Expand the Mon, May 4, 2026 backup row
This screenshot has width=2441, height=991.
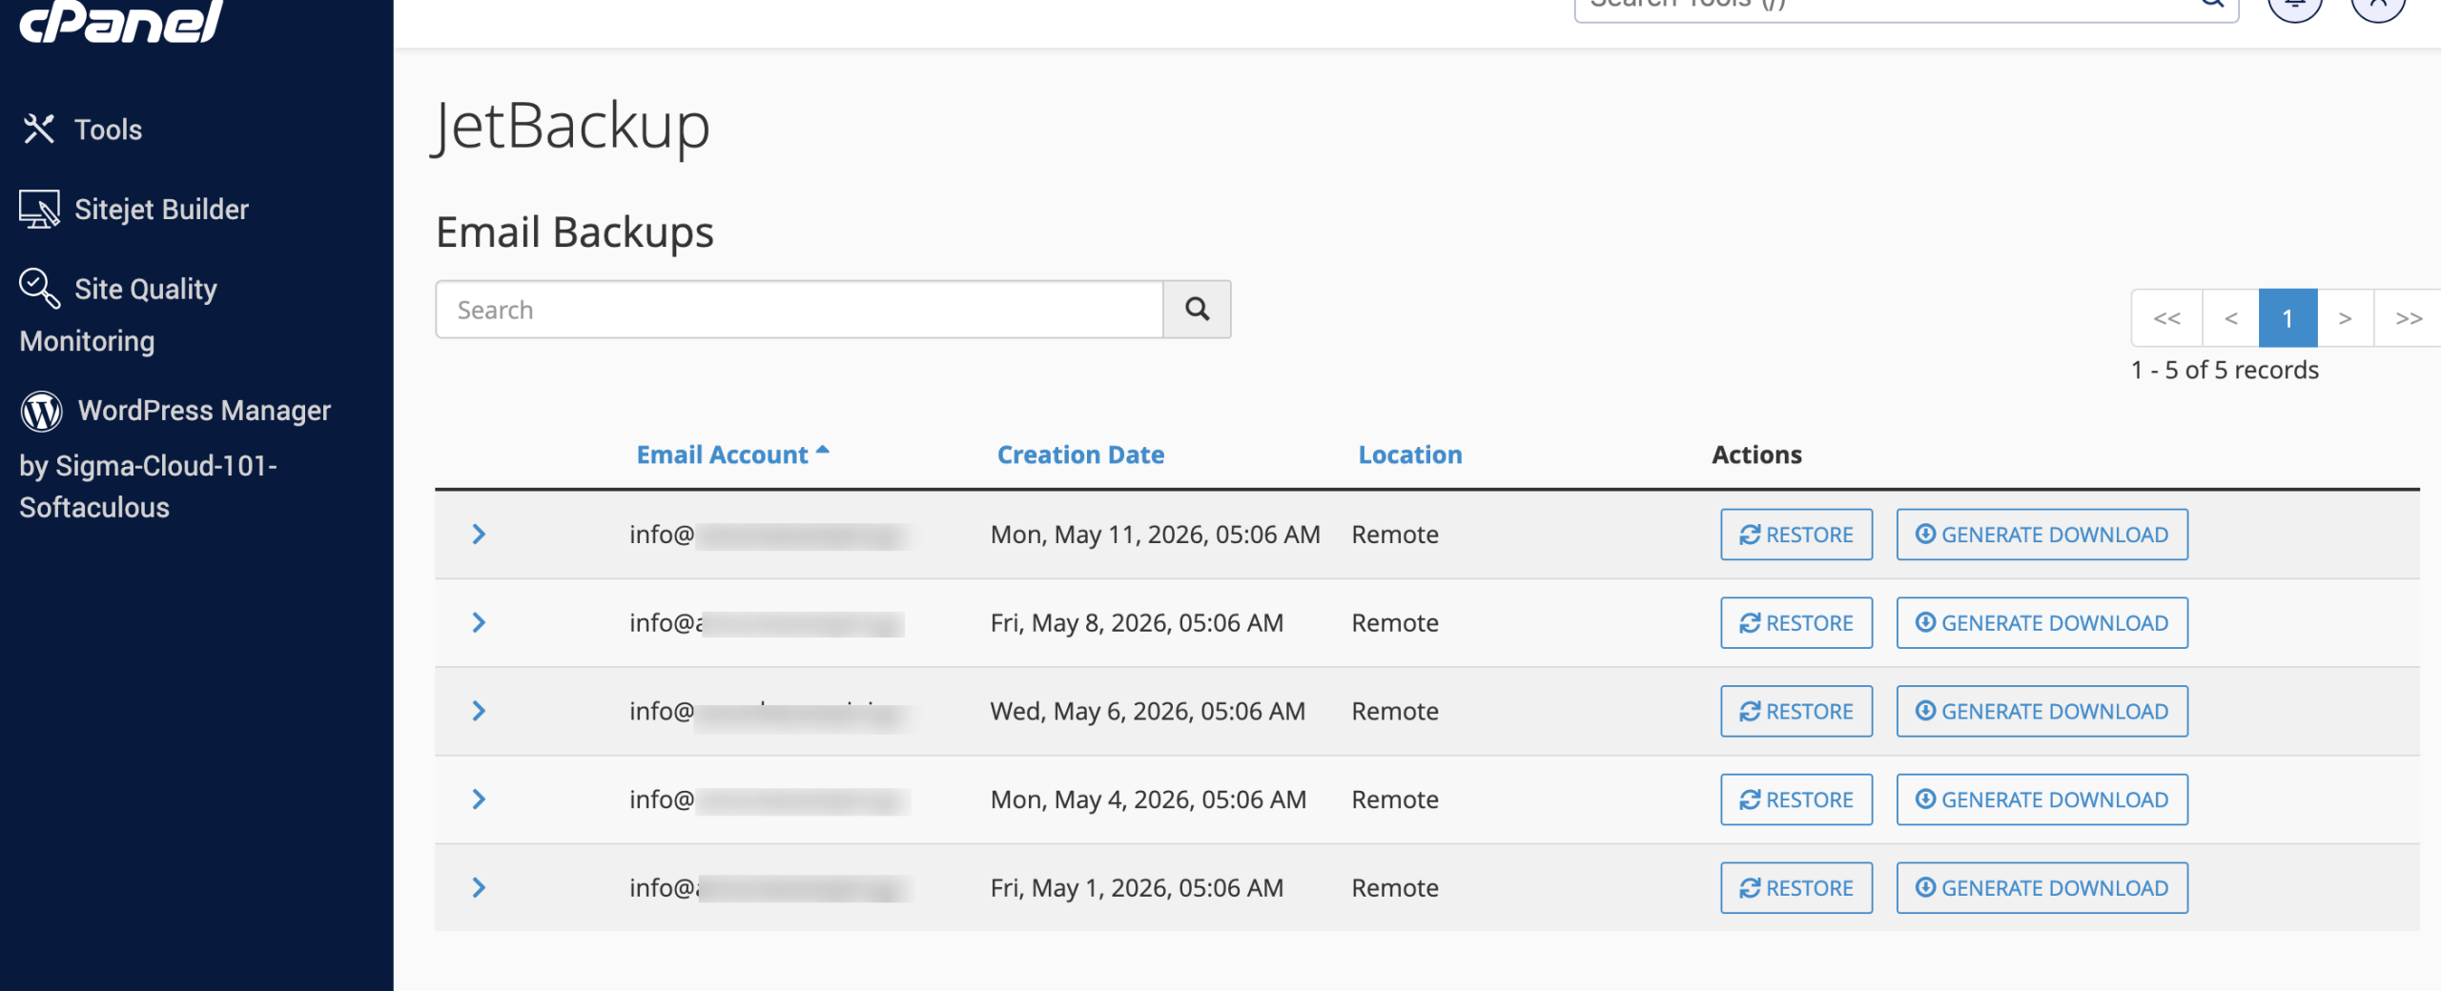point(479,799)
